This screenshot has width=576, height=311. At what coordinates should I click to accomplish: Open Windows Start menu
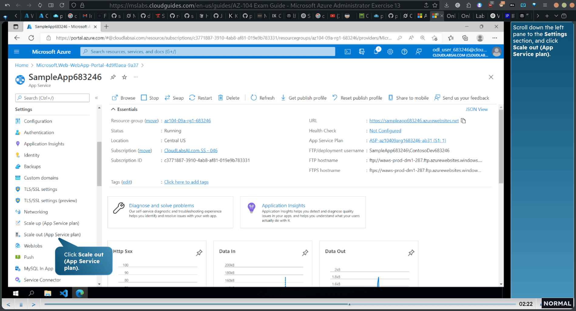pyautogui.click(x=15, y=293)
